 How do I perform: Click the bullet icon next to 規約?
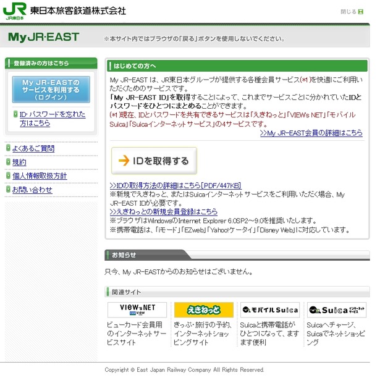click(x=9, y=162)
